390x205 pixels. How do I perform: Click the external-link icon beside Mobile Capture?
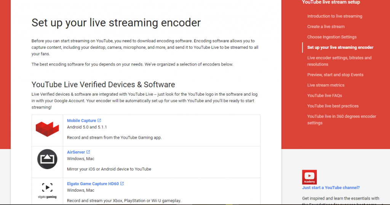pos(99,120)
